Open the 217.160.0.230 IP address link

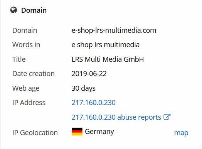(94, 103)
